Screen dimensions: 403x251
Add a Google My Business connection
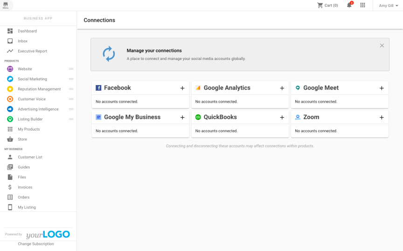click(182, 117)
